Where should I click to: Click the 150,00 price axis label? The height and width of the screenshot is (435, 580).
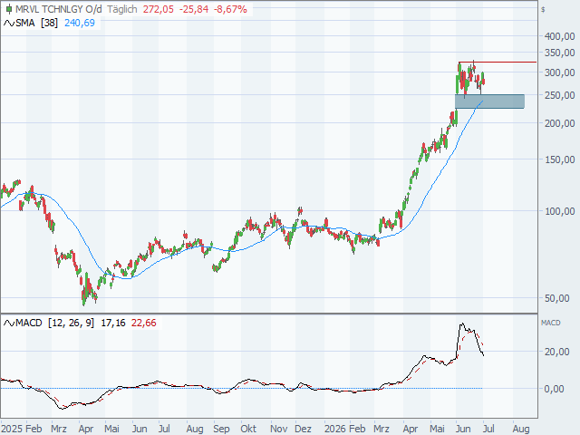[x=560, y=159]
